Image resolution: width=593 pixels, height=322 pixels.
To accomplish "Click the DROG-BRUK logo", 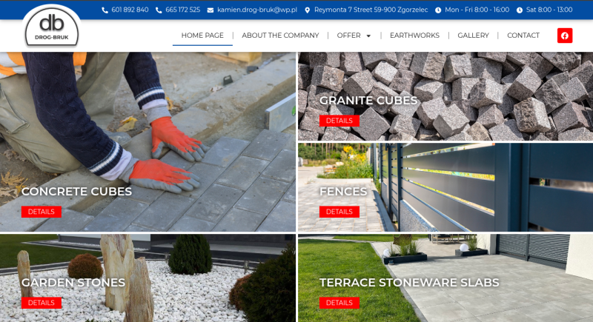I will [52, 27].
